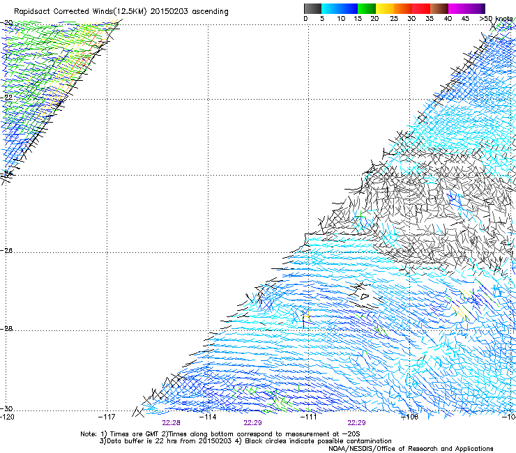
Task: Click the '45' legend tick label
Action: [465, 19]
